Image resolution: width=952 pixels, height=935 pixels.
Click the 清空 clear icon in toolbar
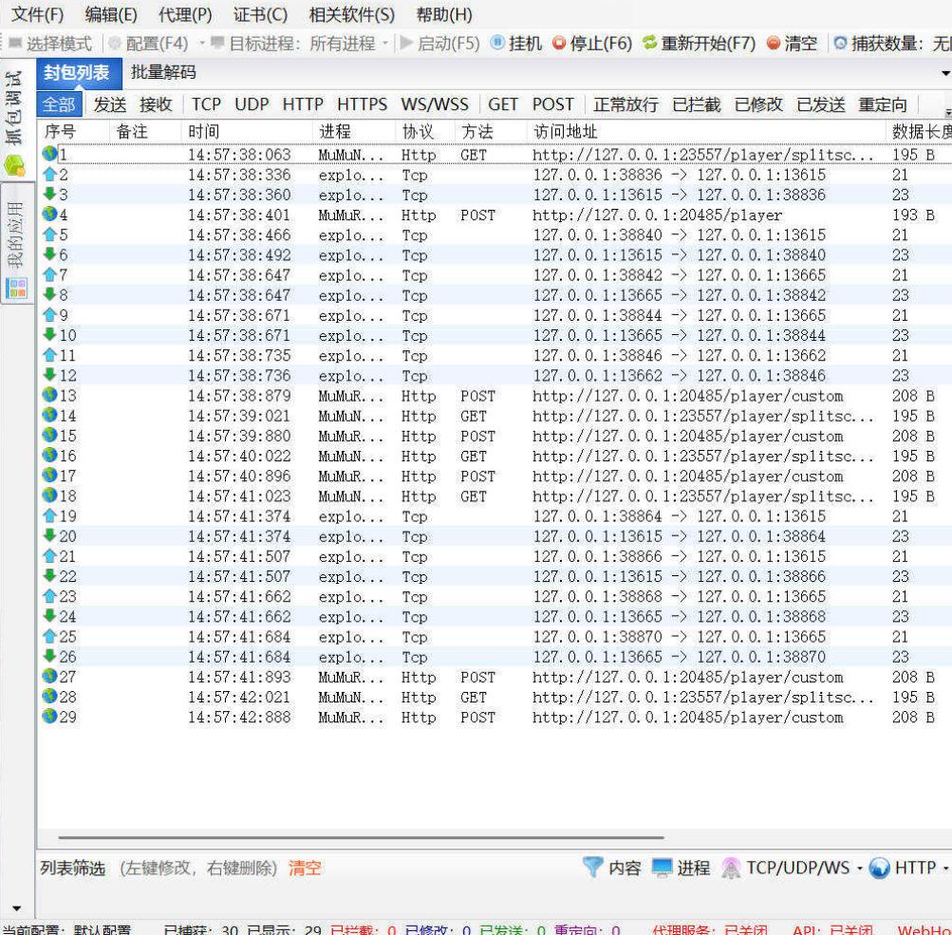pos(773,43)
